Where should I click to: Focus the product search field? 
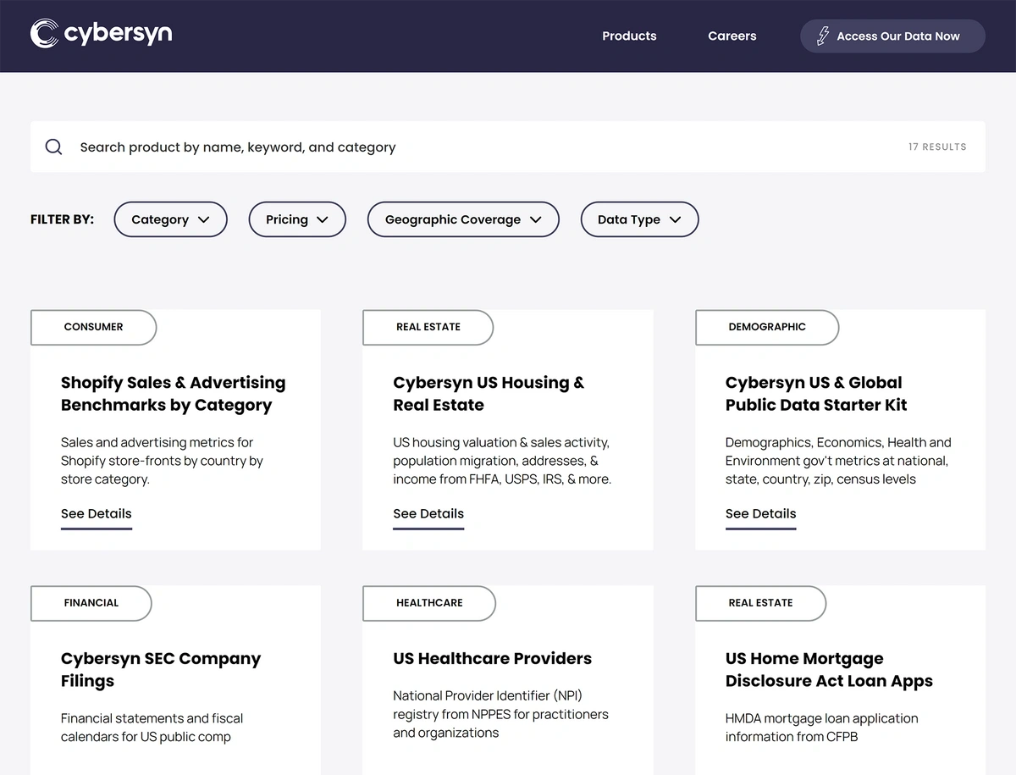[x=508, y=147]
